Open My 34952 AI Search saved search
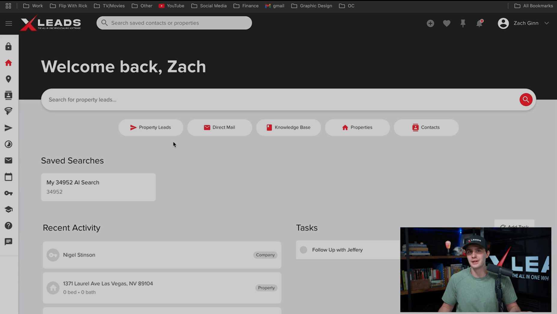 [x=98, y=187]
